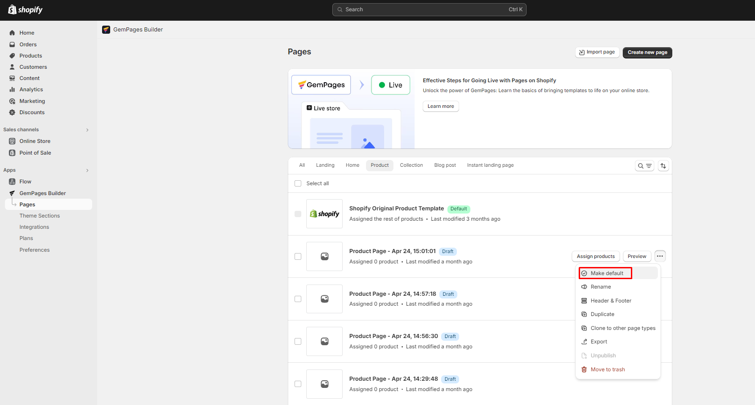Viewport: 755px width, 405px height.
Task: Open the three-dot actions menu
Action: [x=660, y=256]
